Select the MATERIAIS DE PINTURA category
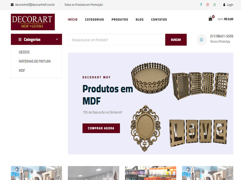This screenshot has width=241, height=180. [35, 61]
